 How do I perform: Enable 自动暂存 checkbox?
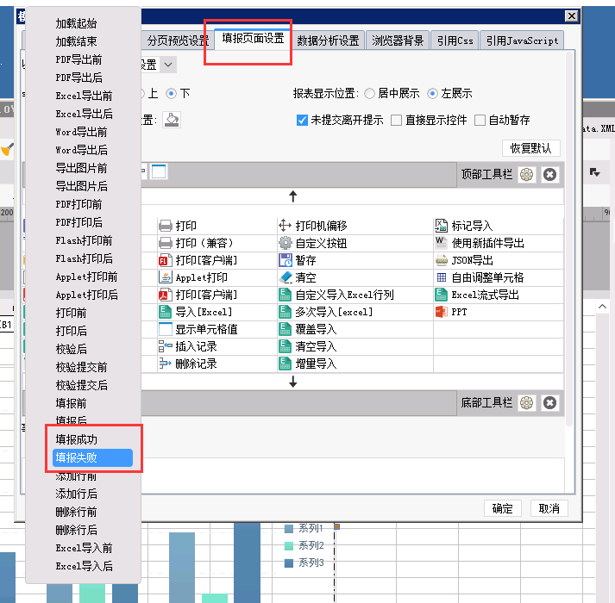(x=480, y=120)
